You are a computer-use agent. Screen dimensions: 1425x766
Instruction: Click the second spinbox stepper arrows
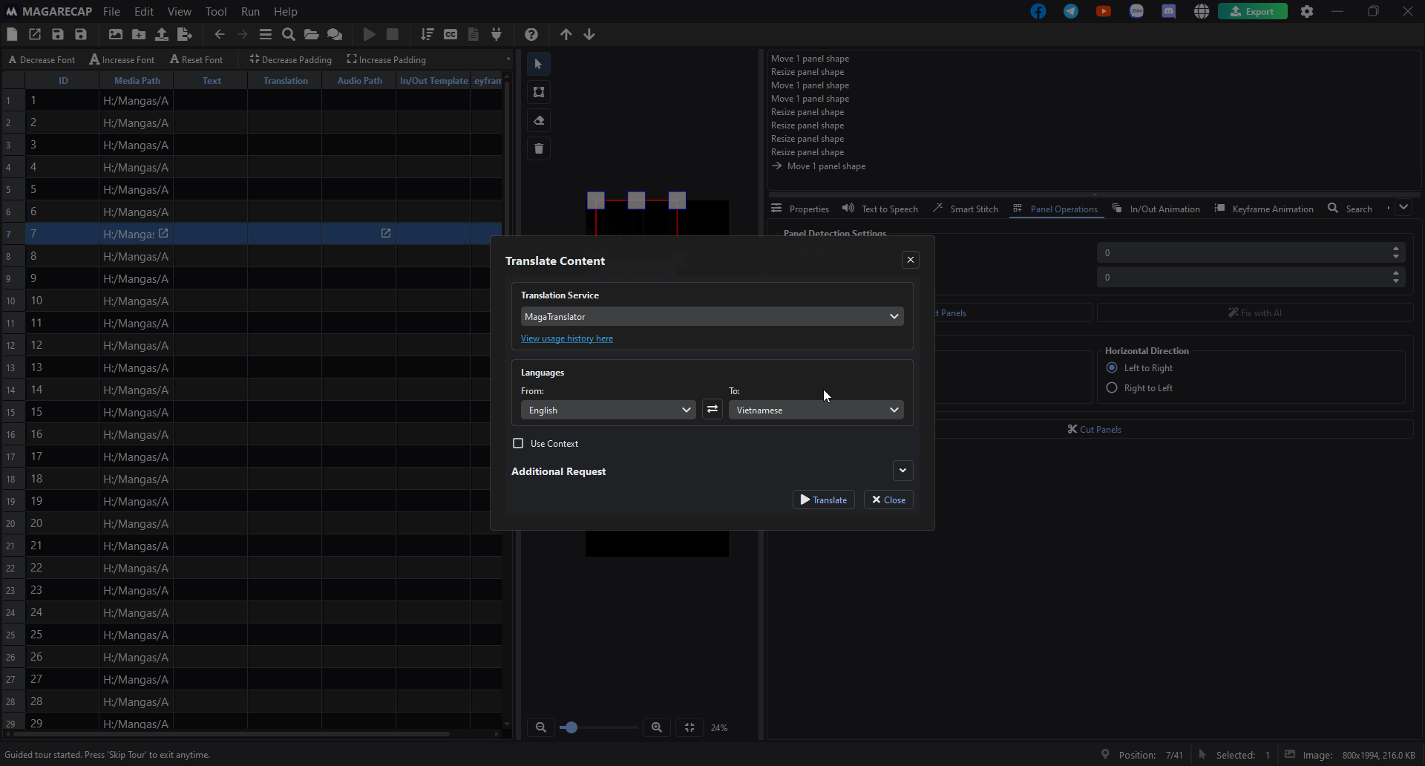click(x=1396, y=277)
